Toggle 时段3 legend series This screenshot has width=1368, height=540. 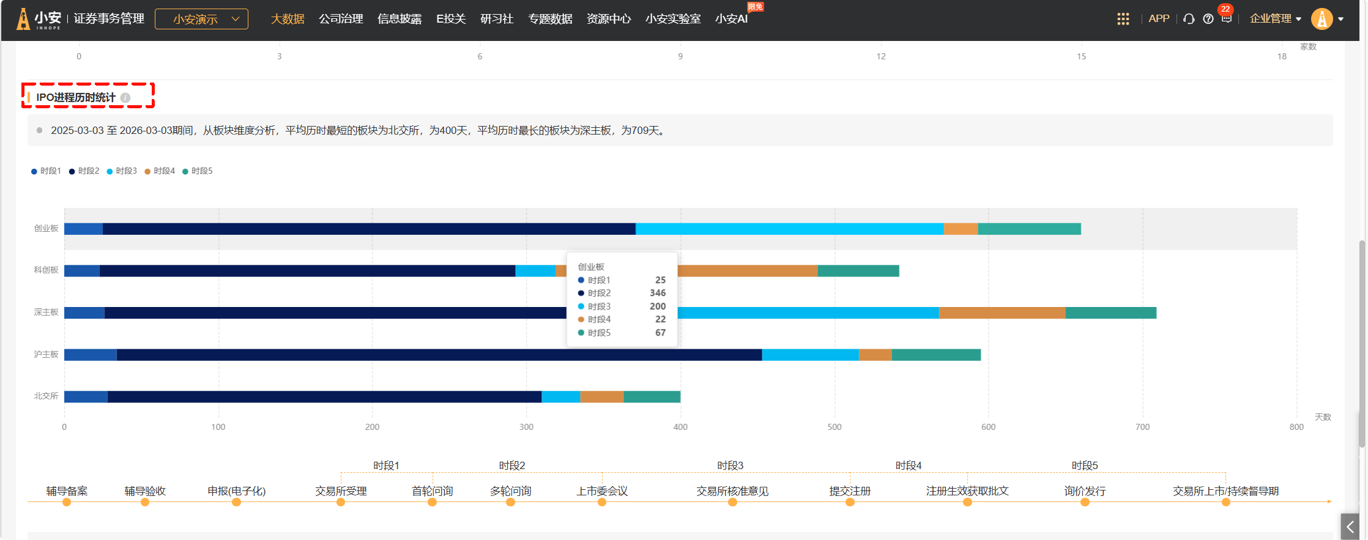coord(122,171)
